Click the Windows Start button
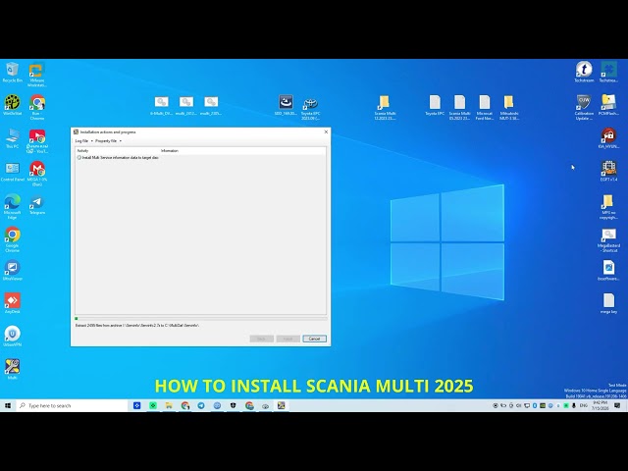The width and height of the screenshot is (628, 471). point(8,405)
